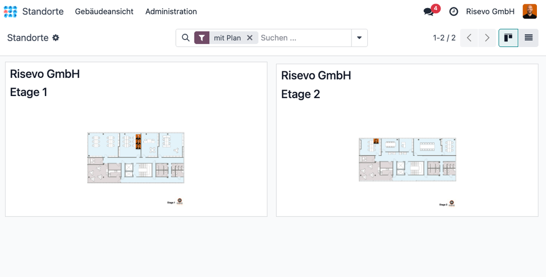Click the search magnifier icon
The height and width of the screenshot is (277, 546).
[x=186, y=38]
